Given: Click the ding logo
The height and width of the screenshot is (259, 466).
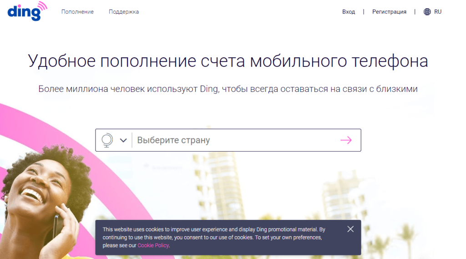Looking at the screenshot, I should point(27,11).
